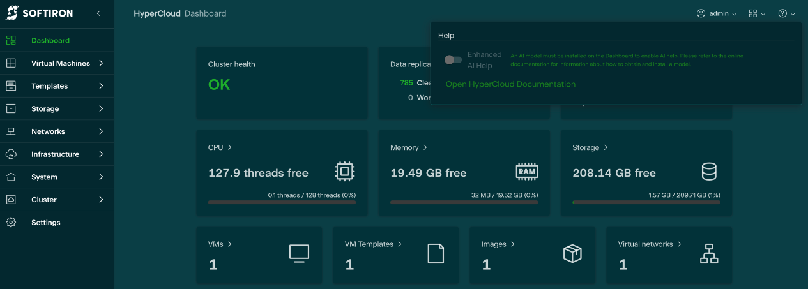Toggle the Enhanced AI Help switch
Screen dimensions: 808x289
[453, 60]
